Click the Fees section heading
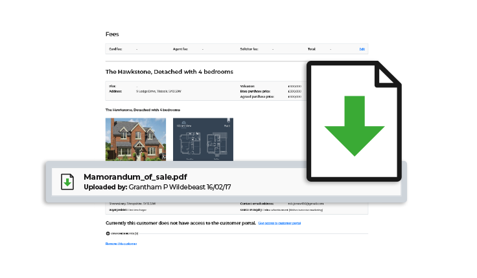Viewport: 477px width, 278px height. pyautogui.click(x=112, y=34)
